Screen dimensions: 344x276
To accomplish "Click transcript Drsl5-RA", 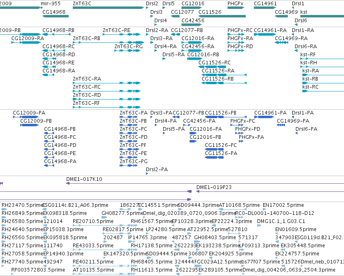I will click(x=164, y=59).
